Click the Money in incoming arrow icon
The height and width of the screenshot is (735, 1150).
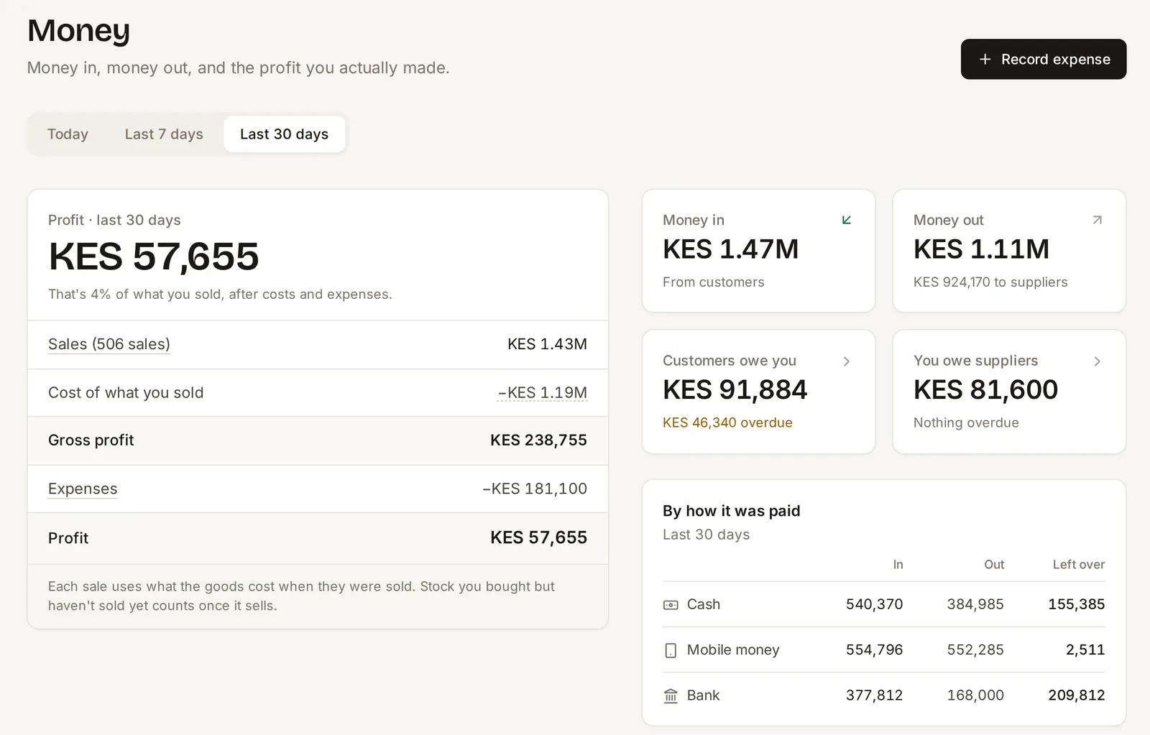pos(847,220)
